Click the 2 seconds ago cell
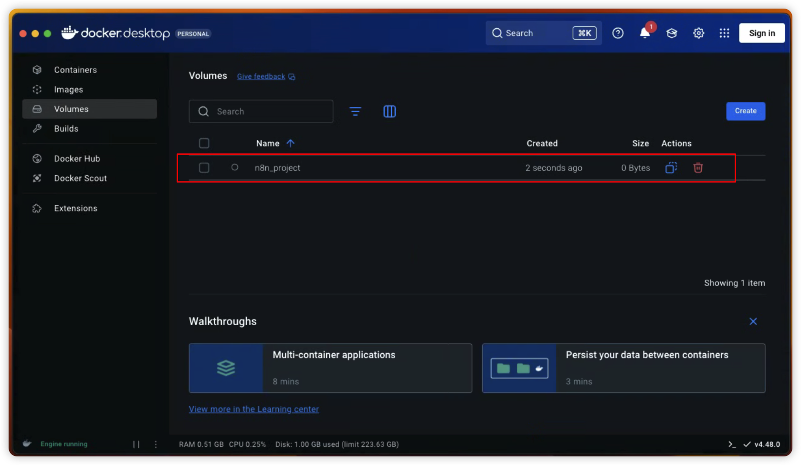Screen dimensions: 801x465 [x=554, y=168]
